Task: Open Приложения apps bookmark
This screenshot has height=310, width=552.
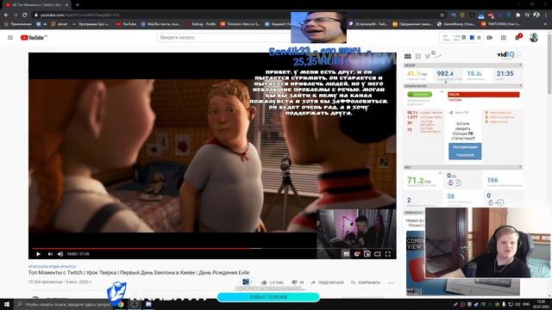Action: click(x=18, y=24)
